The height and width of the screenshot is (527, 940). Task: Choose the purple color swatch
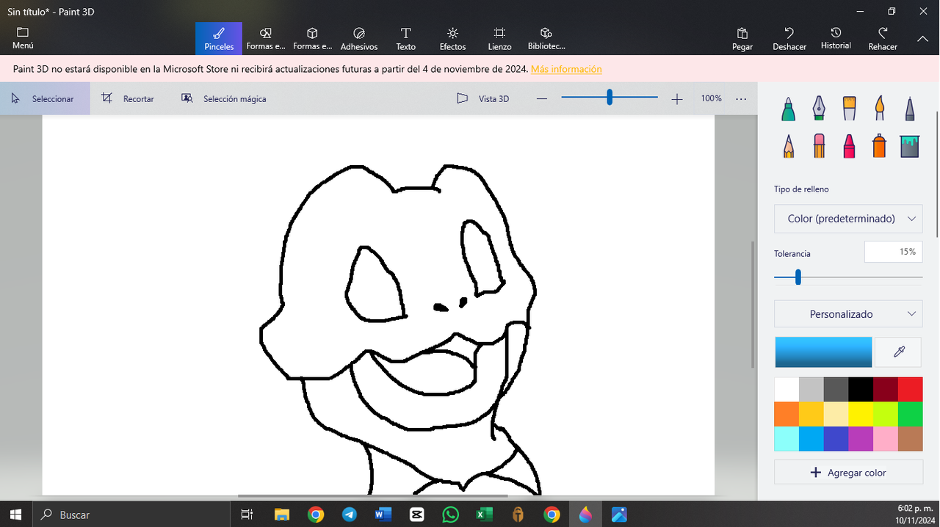click(861, 439)
